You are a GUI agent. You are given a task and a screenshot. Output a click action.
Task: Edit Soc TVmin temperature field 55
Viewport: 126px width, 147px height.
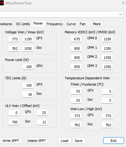(76, 100)
